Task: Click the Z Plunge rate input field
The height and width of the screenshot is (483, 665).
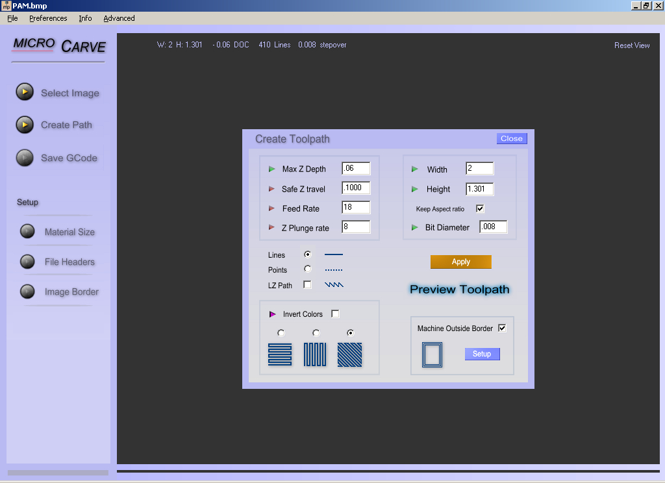Action: pos(356,227)
